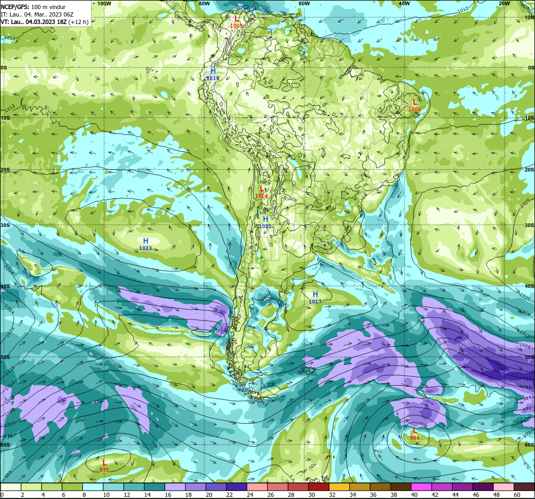Click the maroon legend swatch labeled 60
This screenshot has width=535, height=499.
pyautogui.click(x=524, y=487)
